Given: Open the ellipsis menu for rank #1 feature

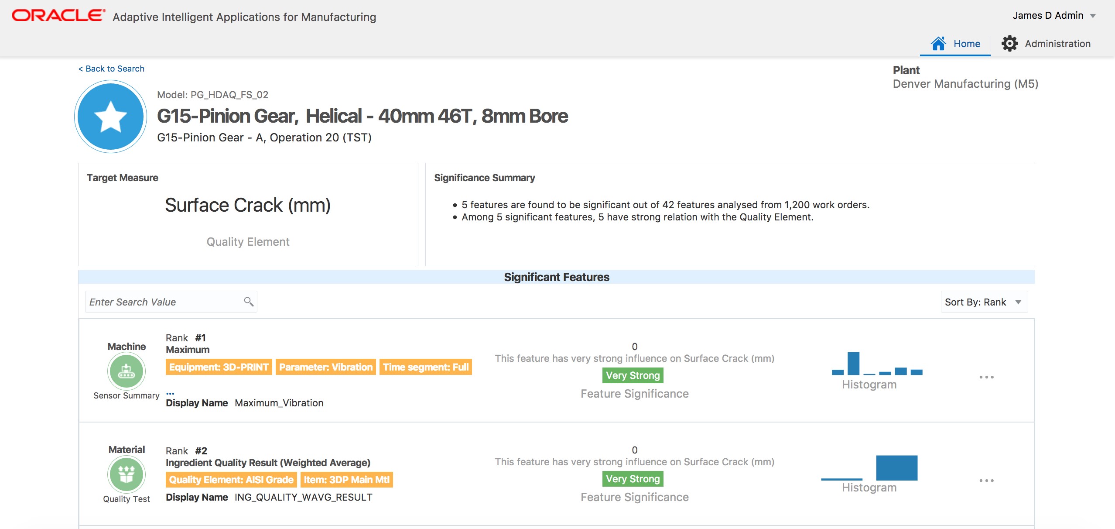Looking at the screenshot, I should (x=987, y=376).
